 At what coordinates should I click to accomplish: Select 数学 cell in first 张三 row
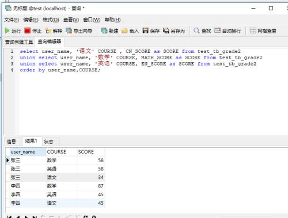pos(62,160)
